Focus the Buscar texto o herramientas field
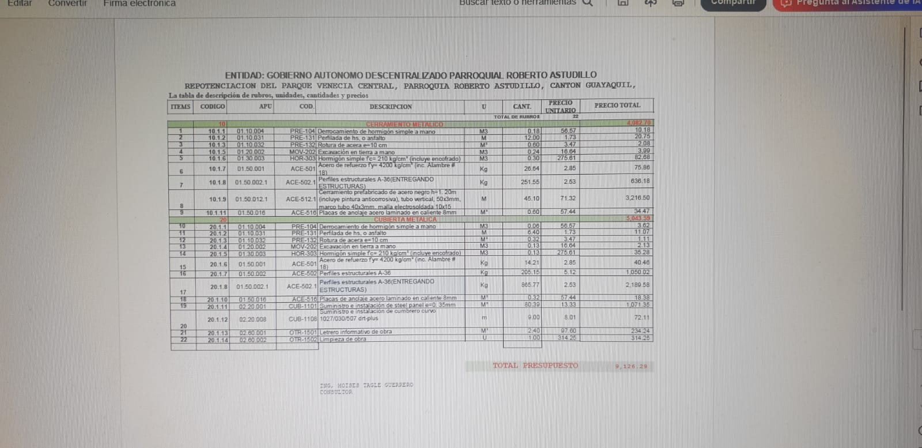922x448 pixels. click(517, 3)
